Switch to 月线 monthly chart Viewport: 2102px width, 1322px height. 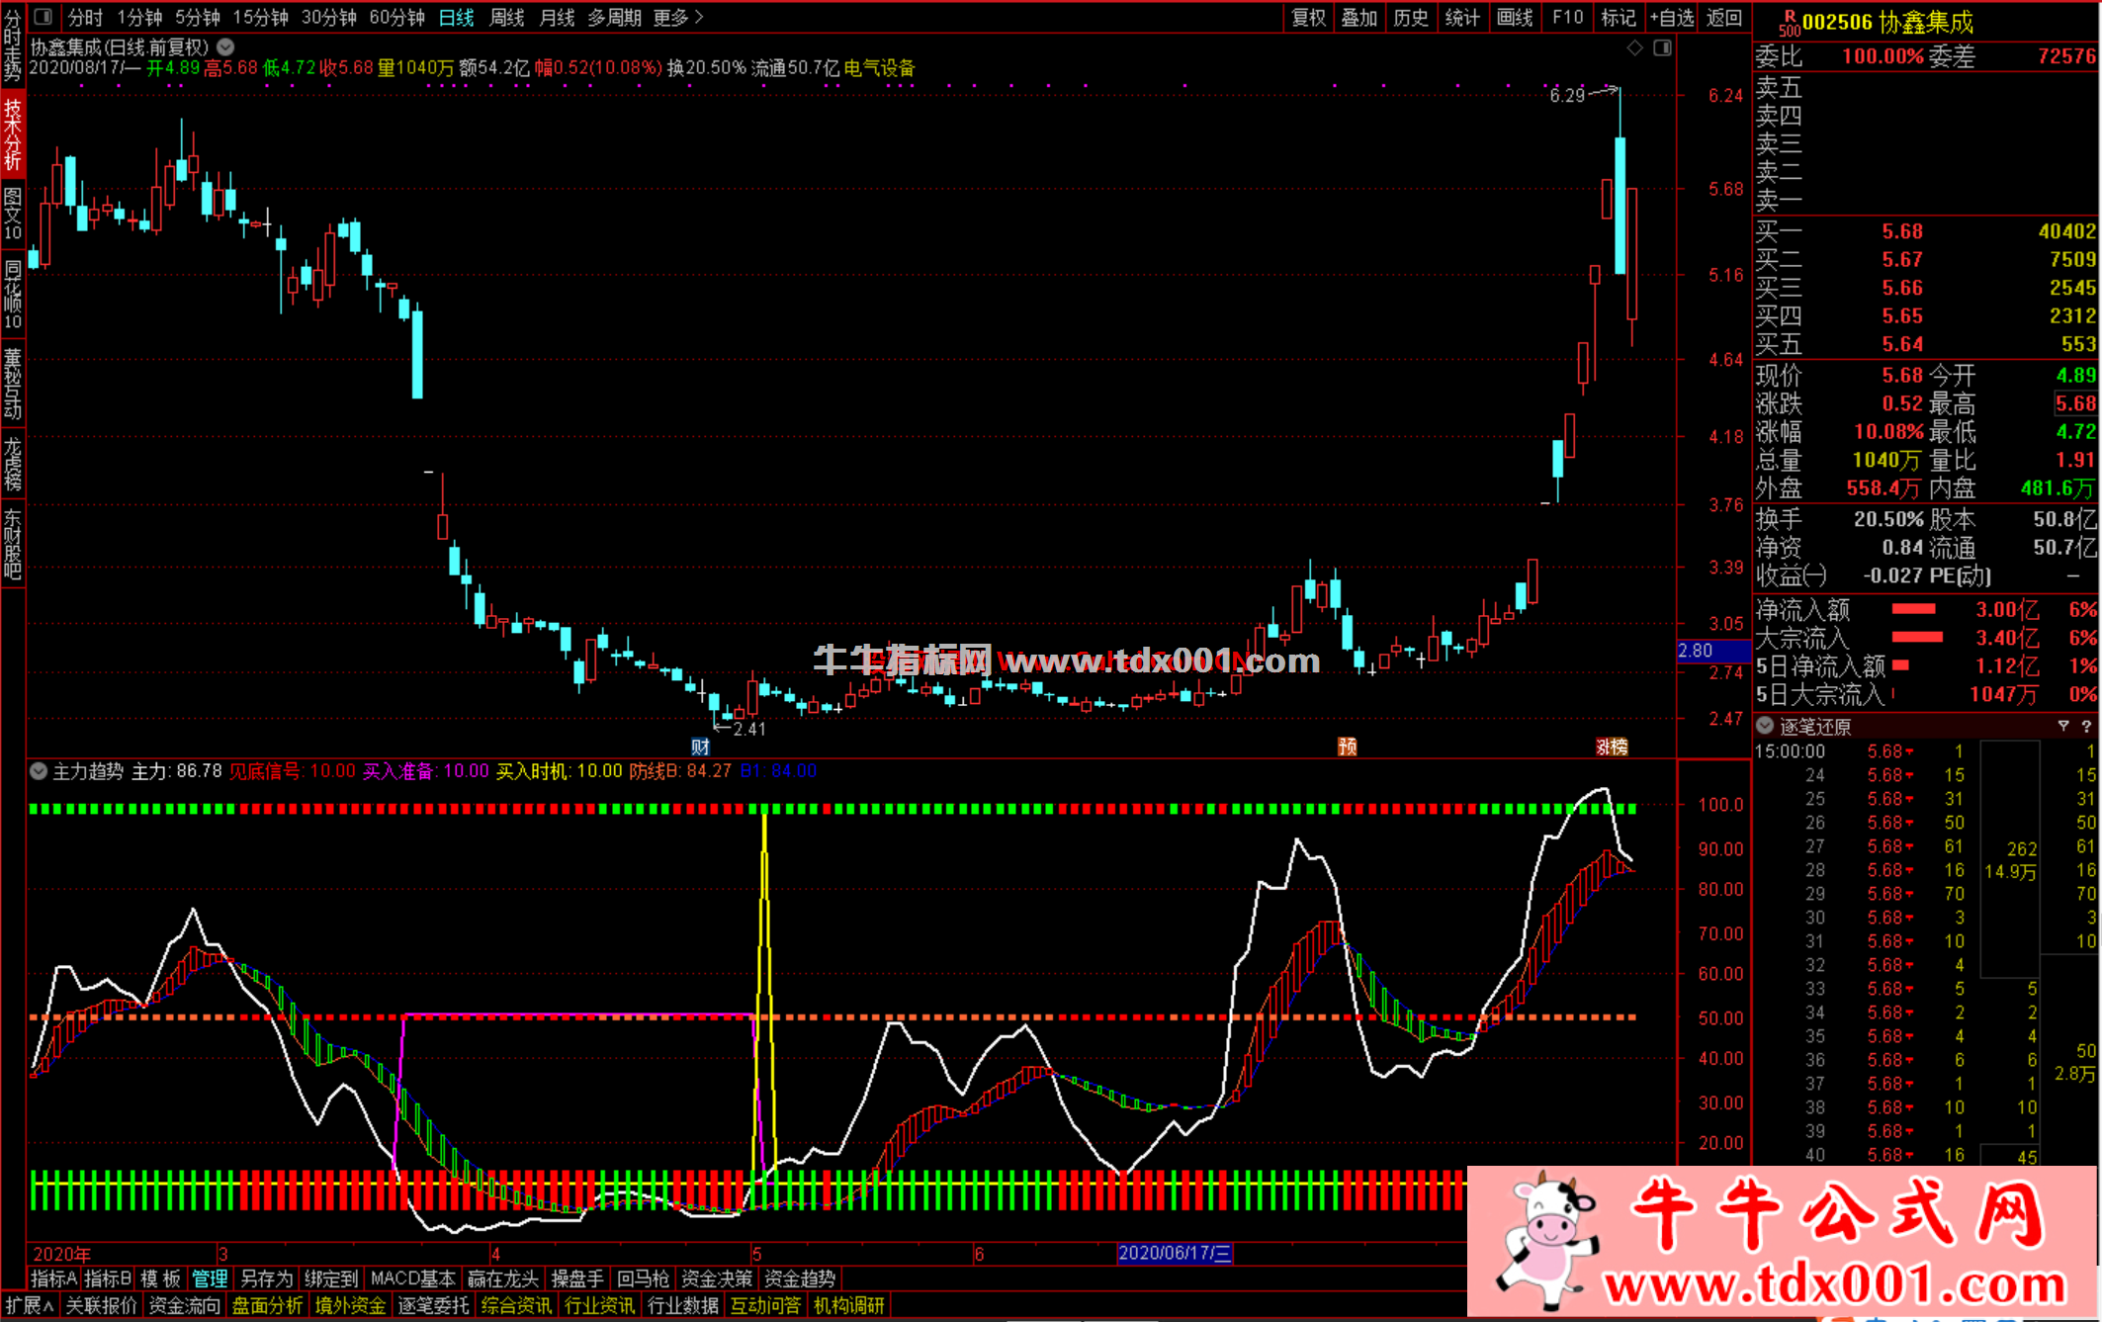click(x=557, y=18)
